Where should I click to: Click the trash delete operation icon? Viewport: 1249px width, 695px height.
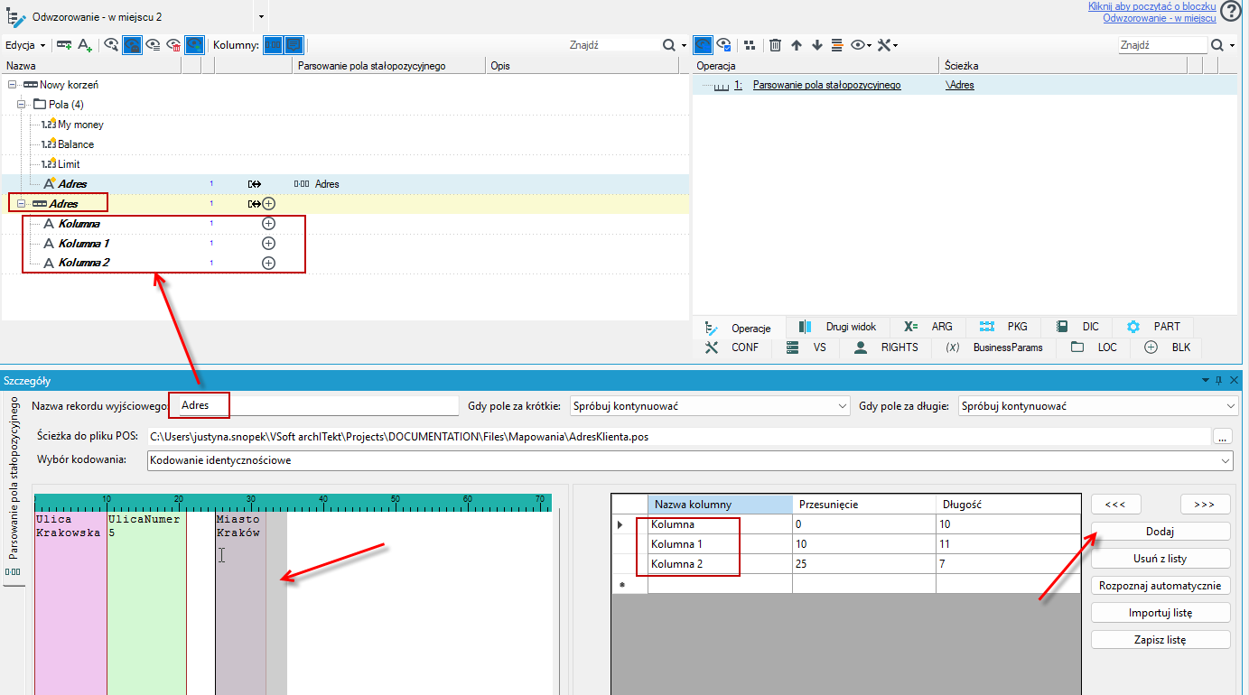point(775,44)
